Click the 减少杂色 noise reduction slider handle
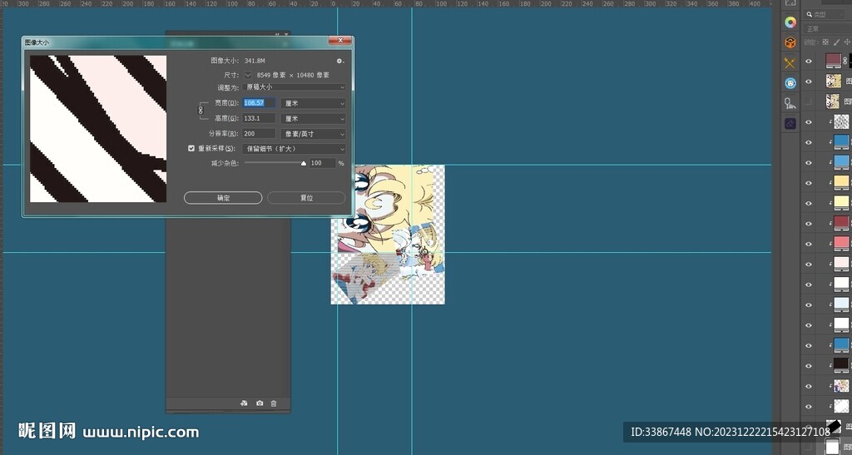The width and height of the screenshot is (852, 455). (x=304, y=164)
